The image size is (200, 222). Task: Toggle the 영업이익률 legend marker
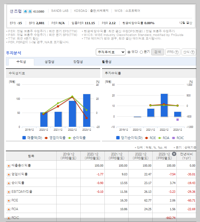pos(46,138)
